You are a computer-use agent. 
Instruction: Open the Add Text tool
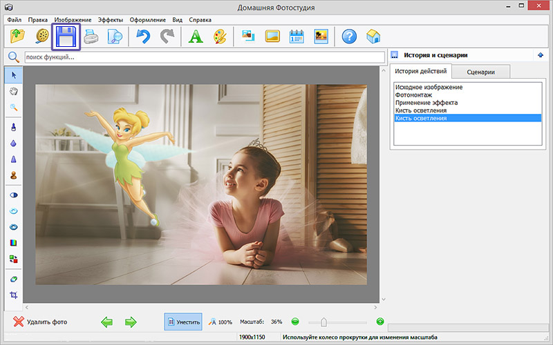[x=195, y=37]
